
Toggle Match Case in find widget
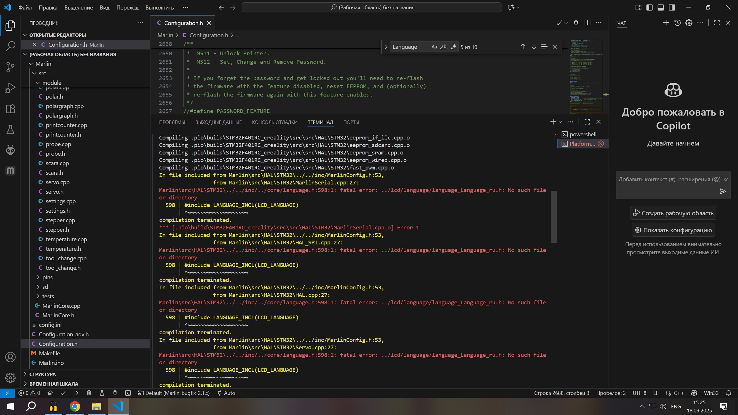tap(434, 47)
